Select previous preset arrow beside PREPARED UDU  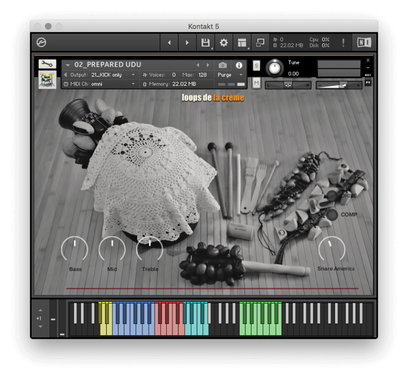coord(198,65)
